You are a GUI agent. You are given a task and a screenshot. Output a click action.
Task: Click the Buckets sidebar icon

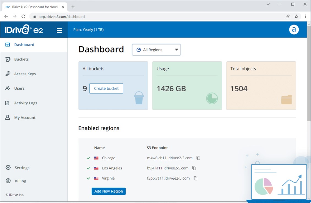pos(8,59)
